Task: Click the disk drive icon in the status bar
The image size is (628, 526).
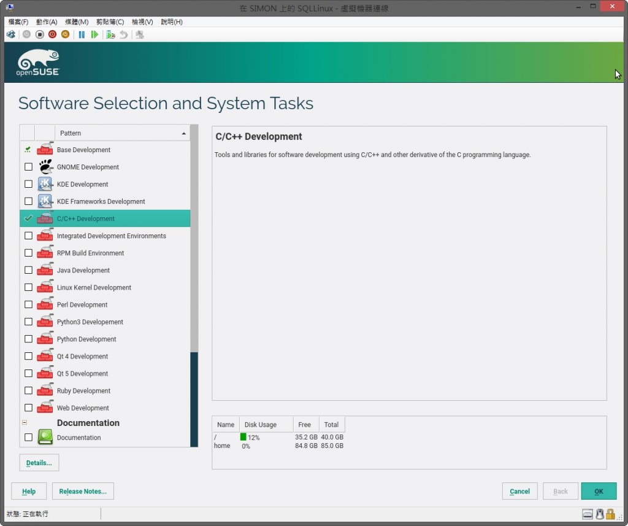Action: click(x=588, y=514)
